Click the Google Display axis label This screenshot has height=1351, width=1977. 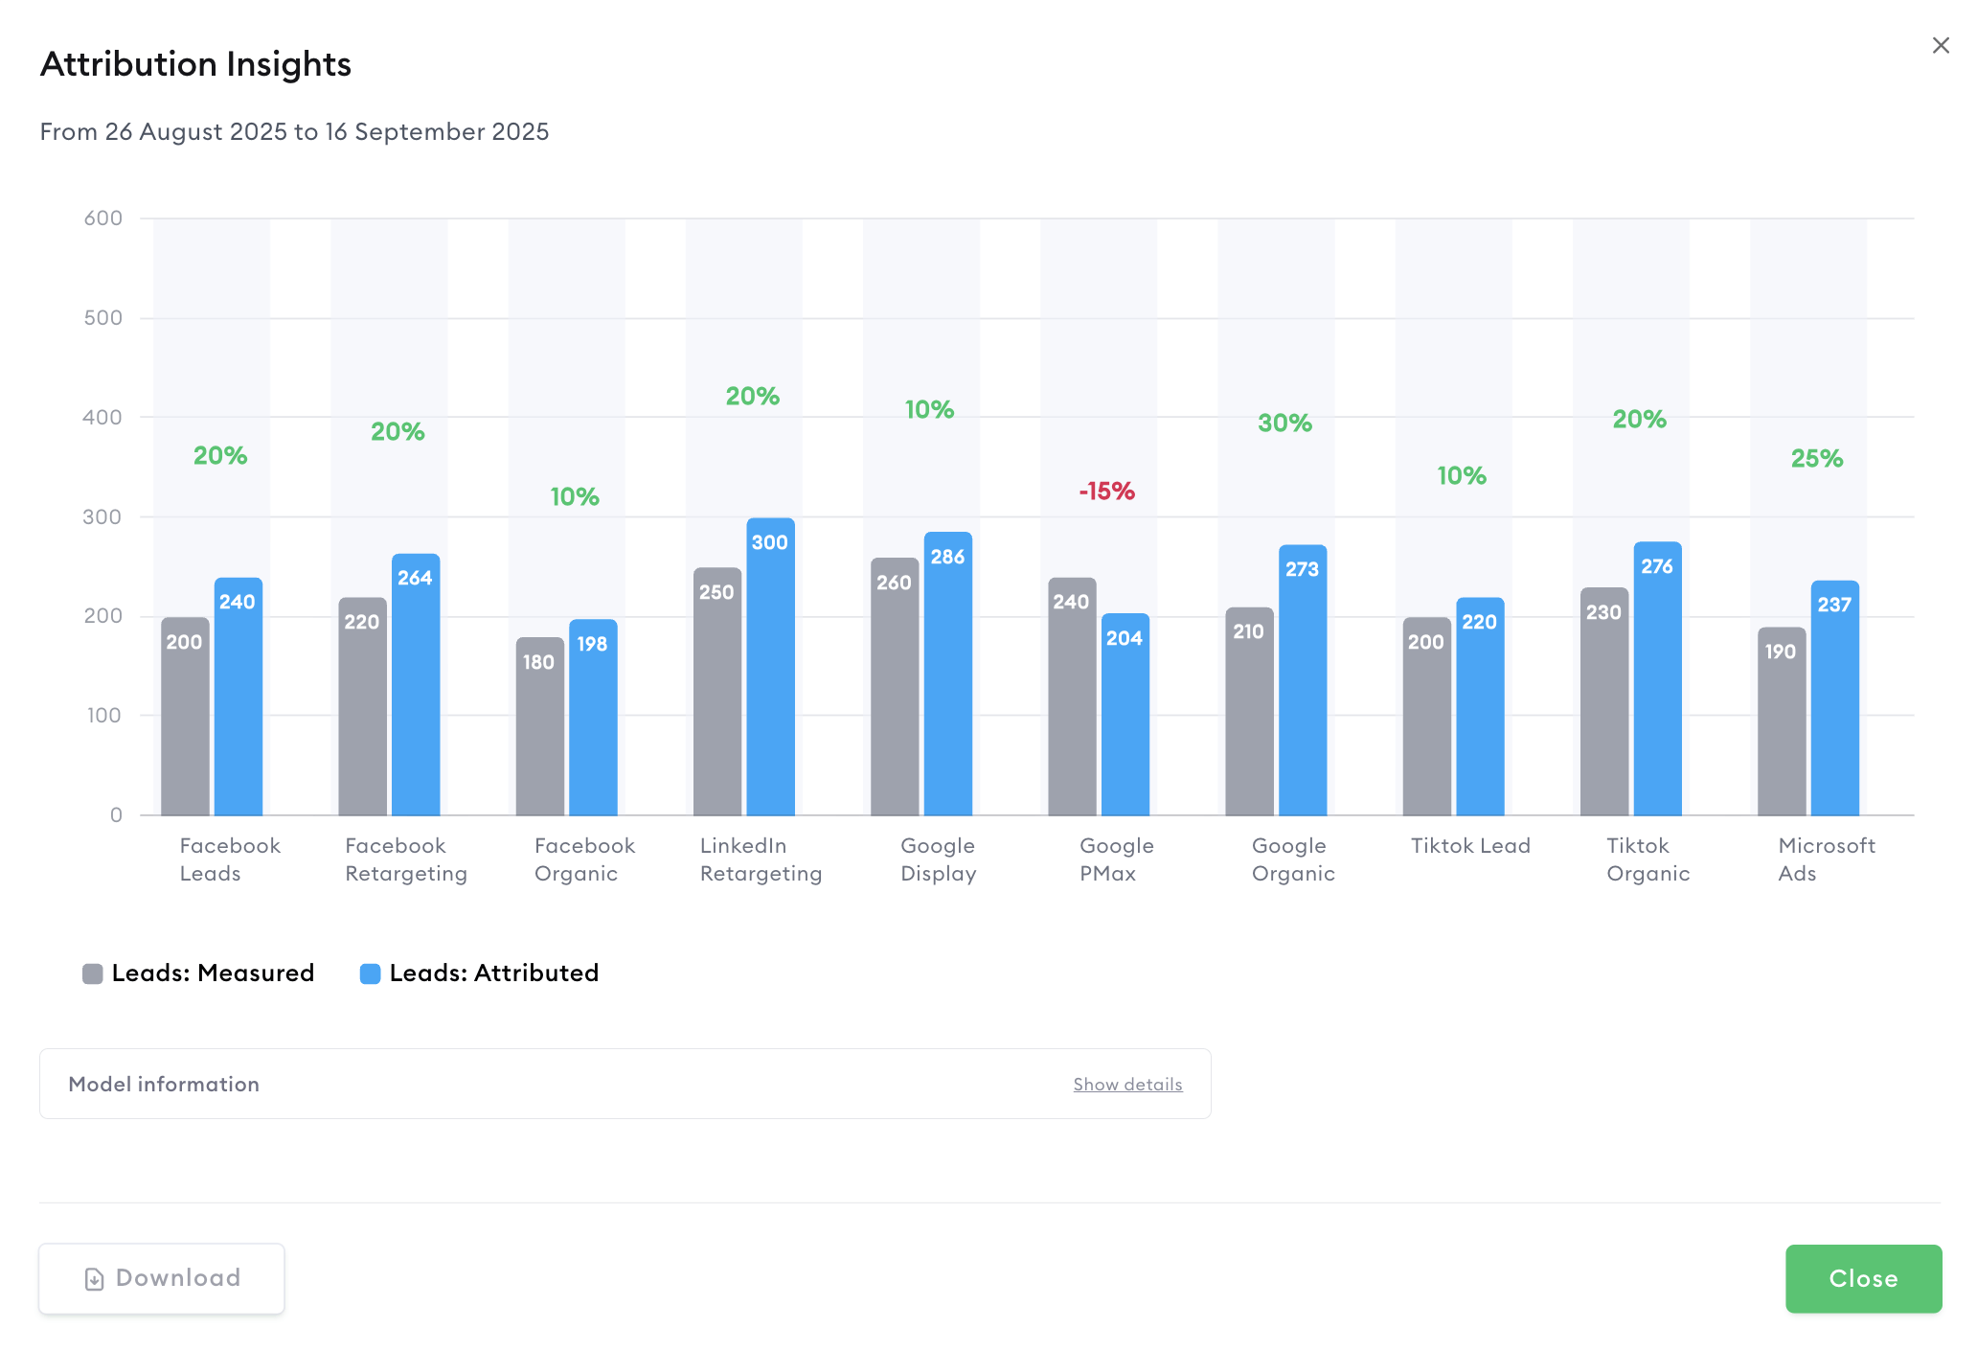[x=938, y=859]
